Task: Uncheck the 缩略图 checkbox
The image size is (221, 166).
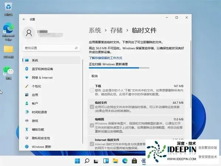Action: tap(92, 125)
